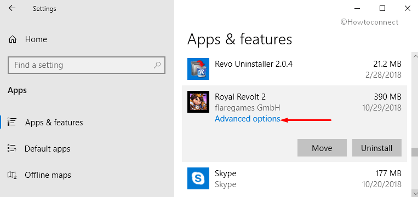Click the Apps & features page heading
The height and width of the screenshot is (197, 418).
pos(239,39)
